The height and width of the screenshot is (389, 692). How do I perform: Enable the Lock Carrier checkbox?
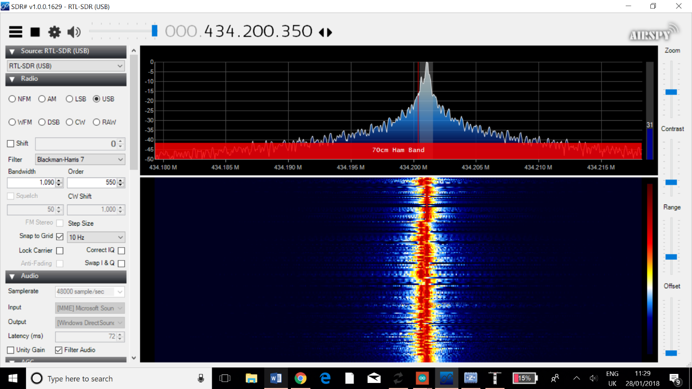pyautogui.click(x=60, y=250)
